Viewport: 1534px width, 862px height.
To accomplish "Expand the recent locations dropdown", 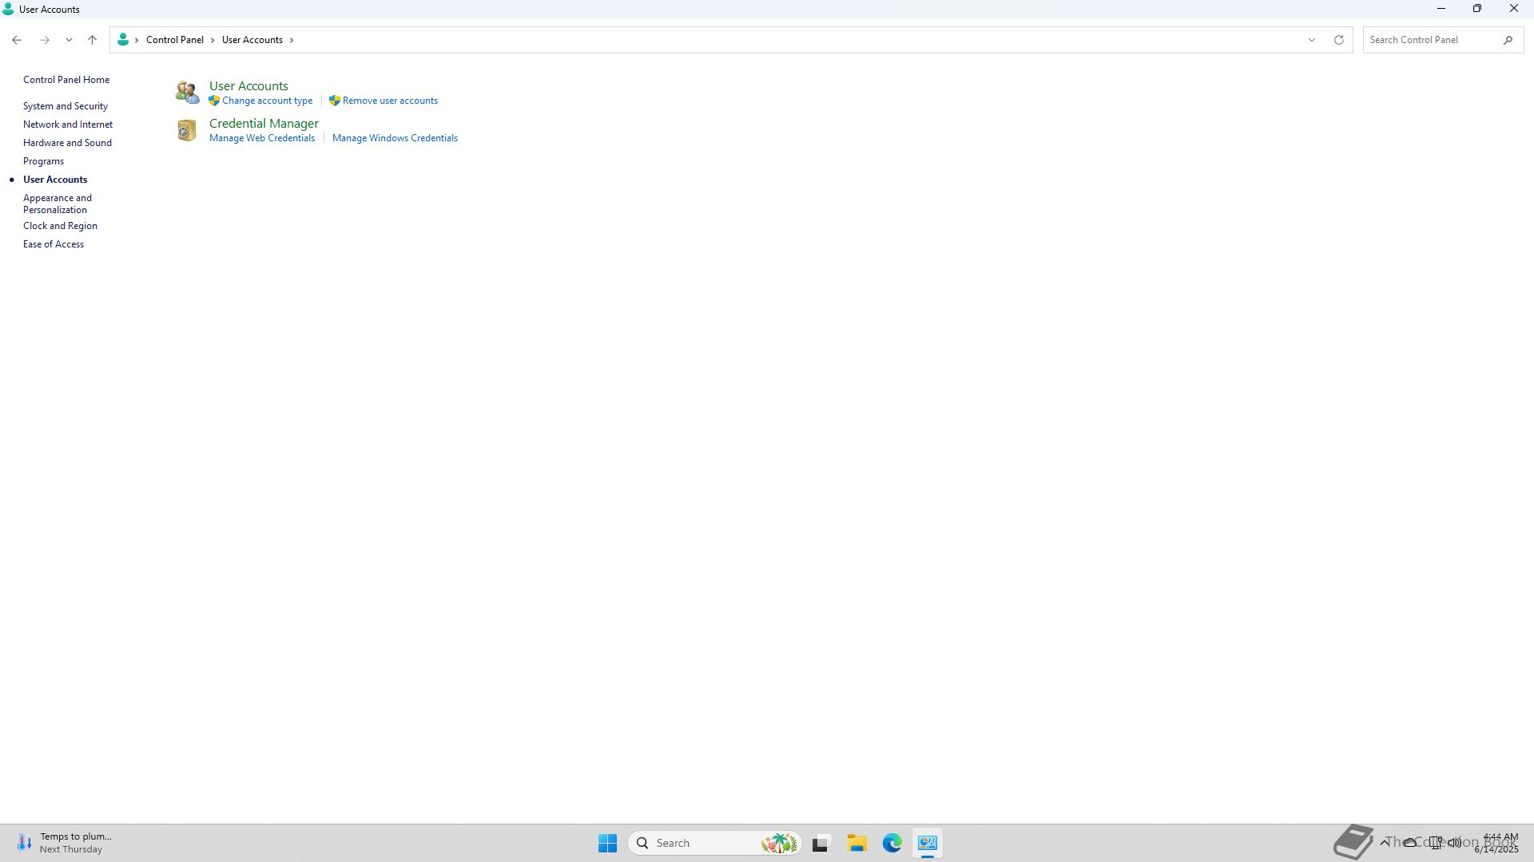I will point(69,40).
